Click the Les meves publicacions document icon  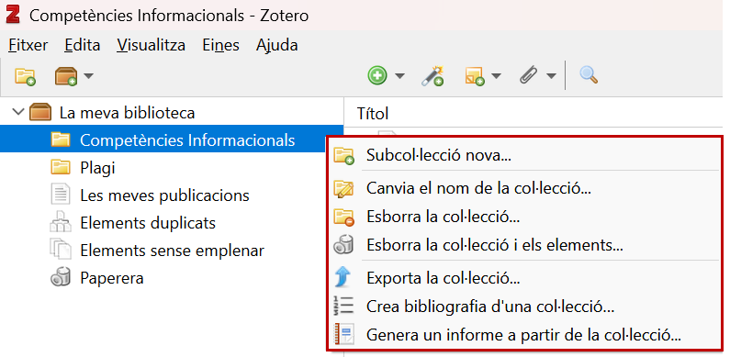coord(61,195)
